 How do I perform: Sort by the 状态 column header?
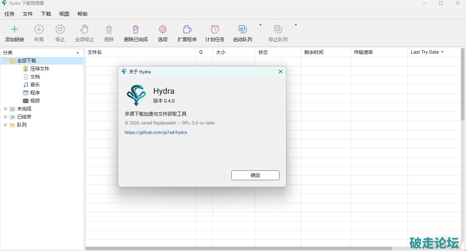[x=278, y=52]
